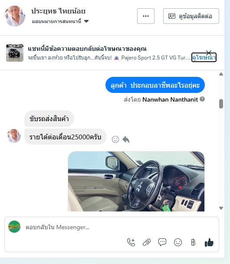Open ดูข้อมูลติดต่อ contact info button
The image size is (230, 264).
pyautogui.click(x=191, y=16)
